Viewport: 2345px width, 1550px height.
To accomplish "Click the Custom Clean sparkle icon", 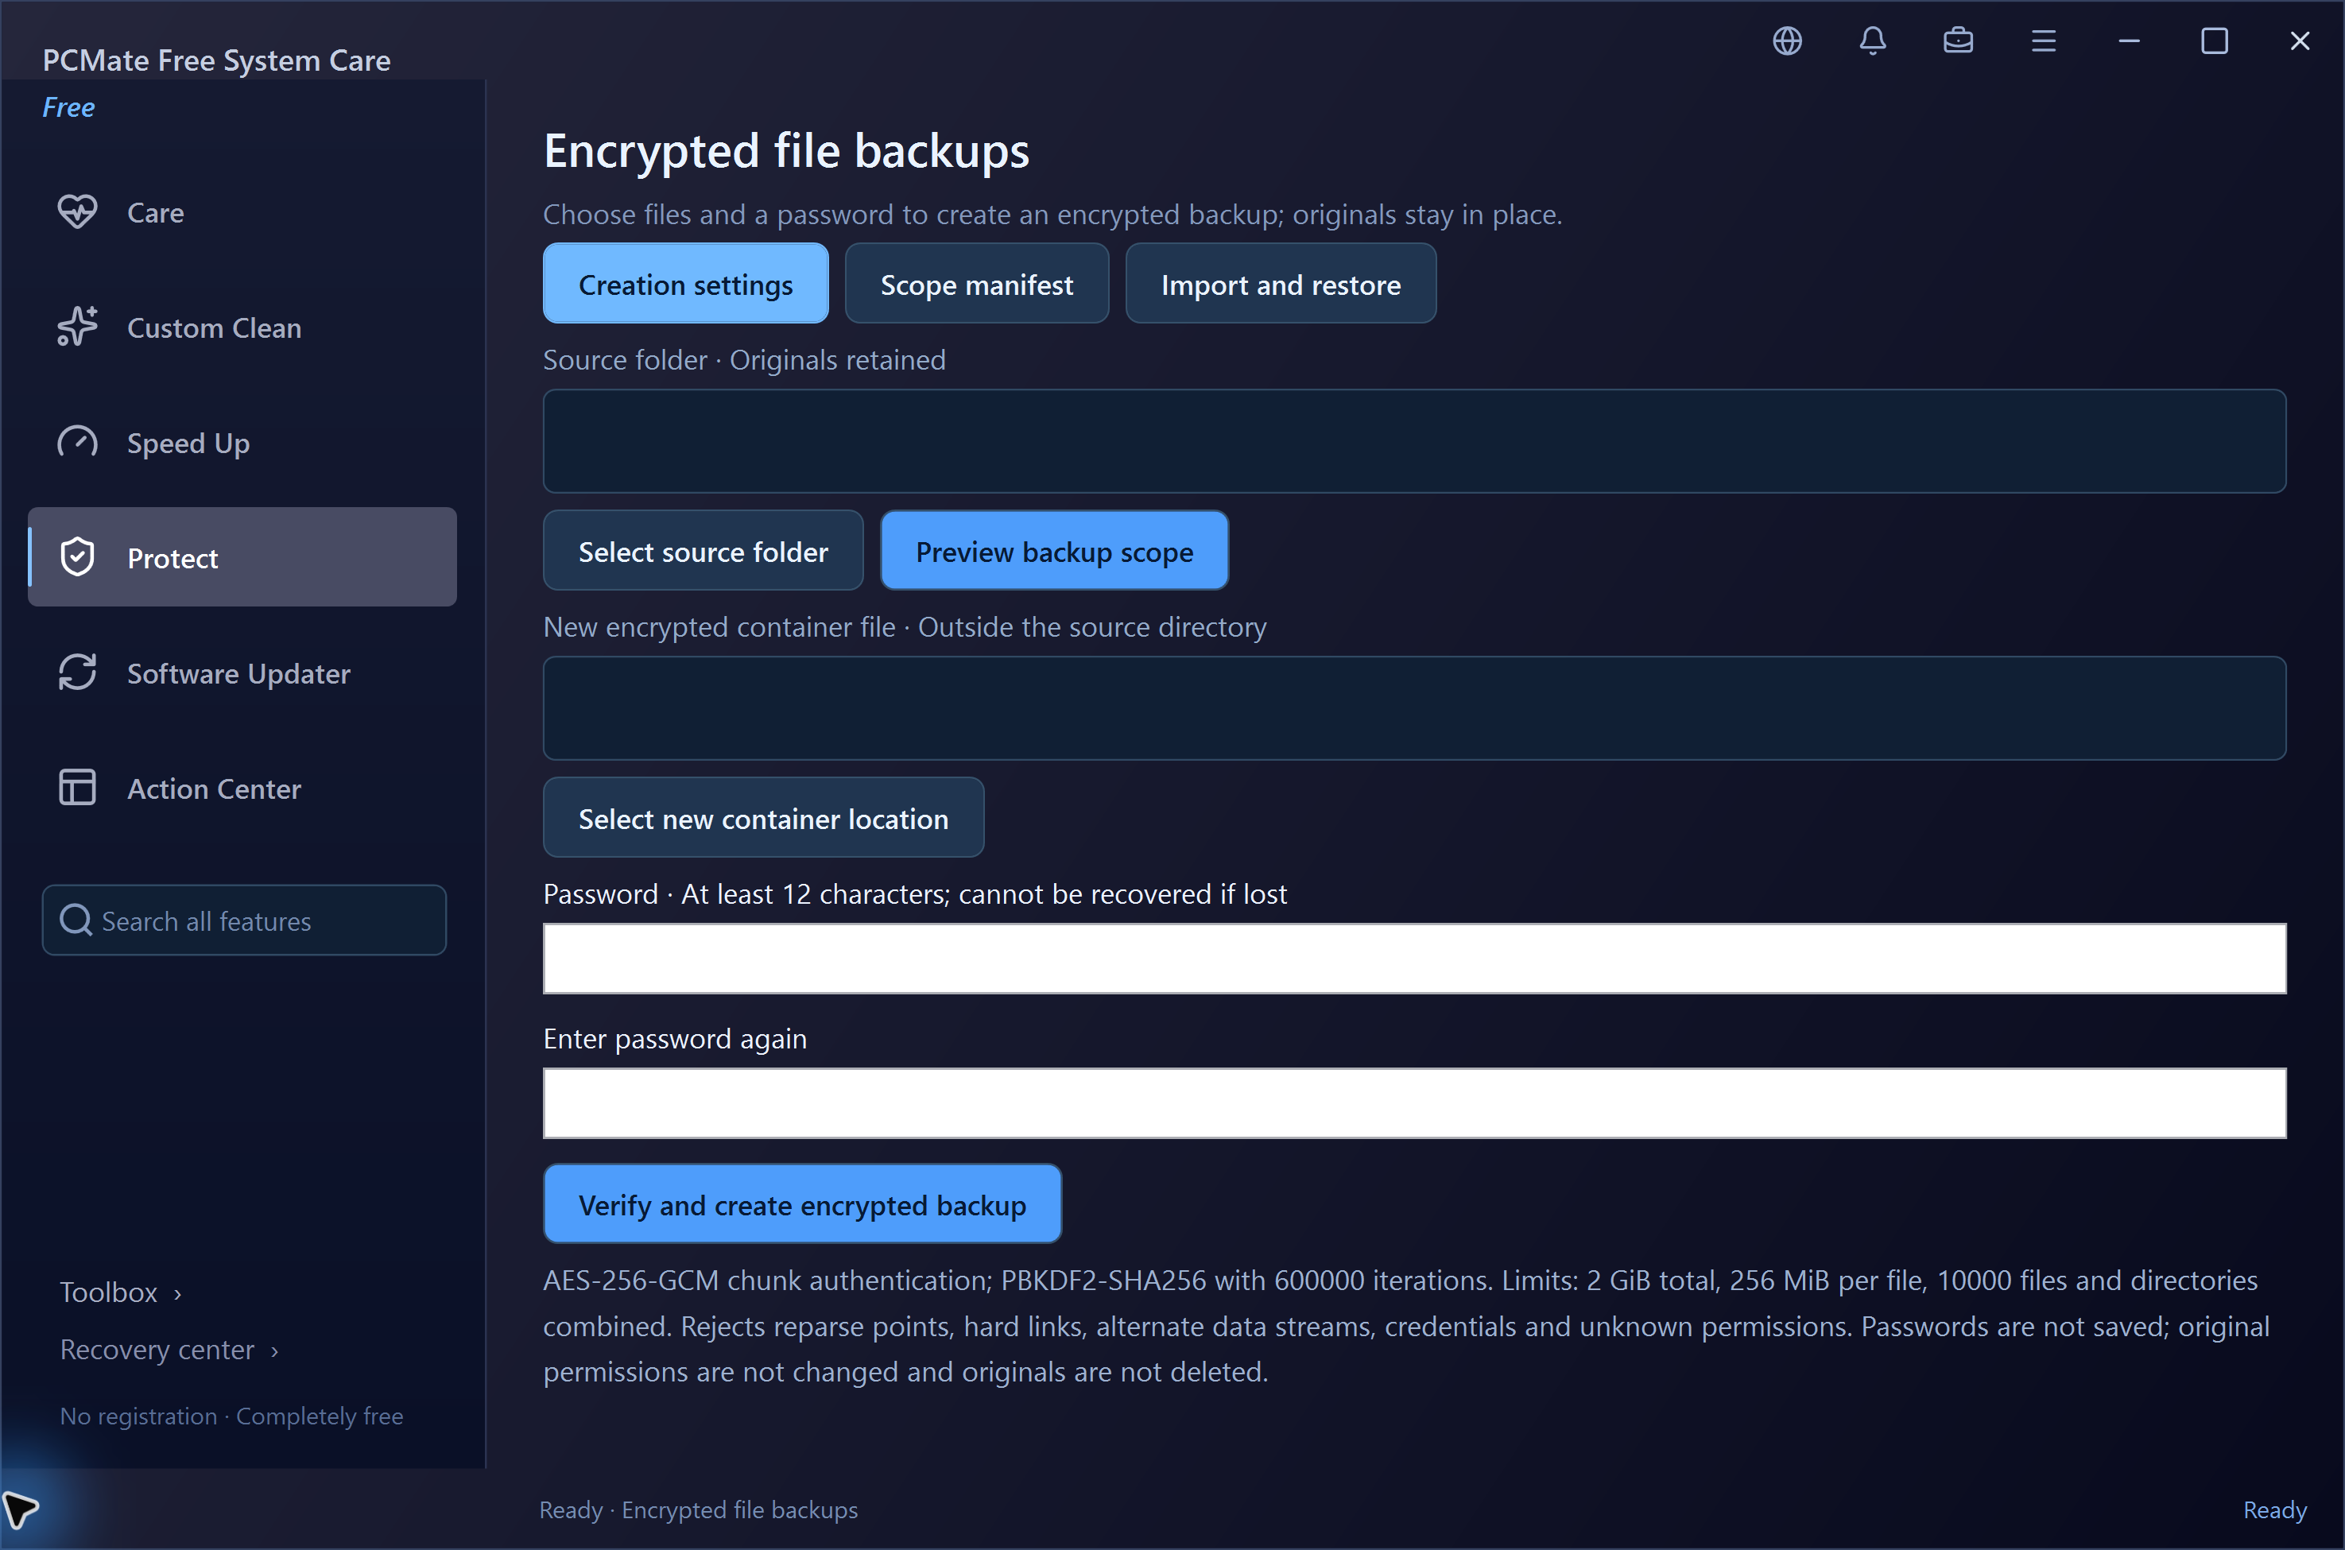I will [x=77, y=327].
